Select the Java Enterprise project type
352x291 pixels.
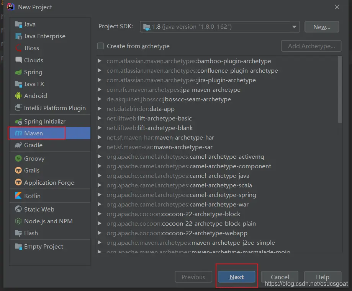[50, 36]
